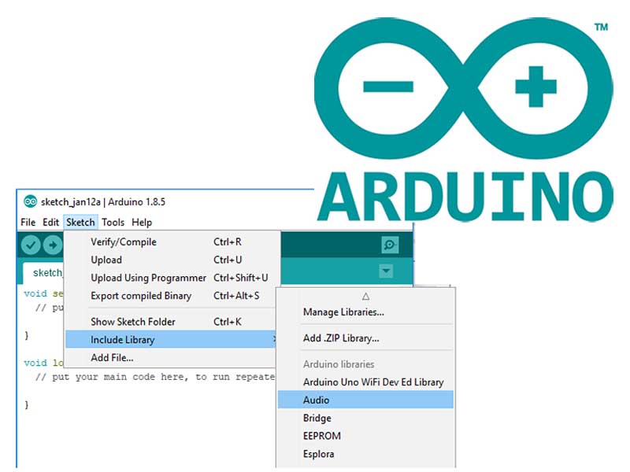Click the Upload arrow icon on the toolbar
This screenshot has width=630, height=472.
(x=52, y=245)
